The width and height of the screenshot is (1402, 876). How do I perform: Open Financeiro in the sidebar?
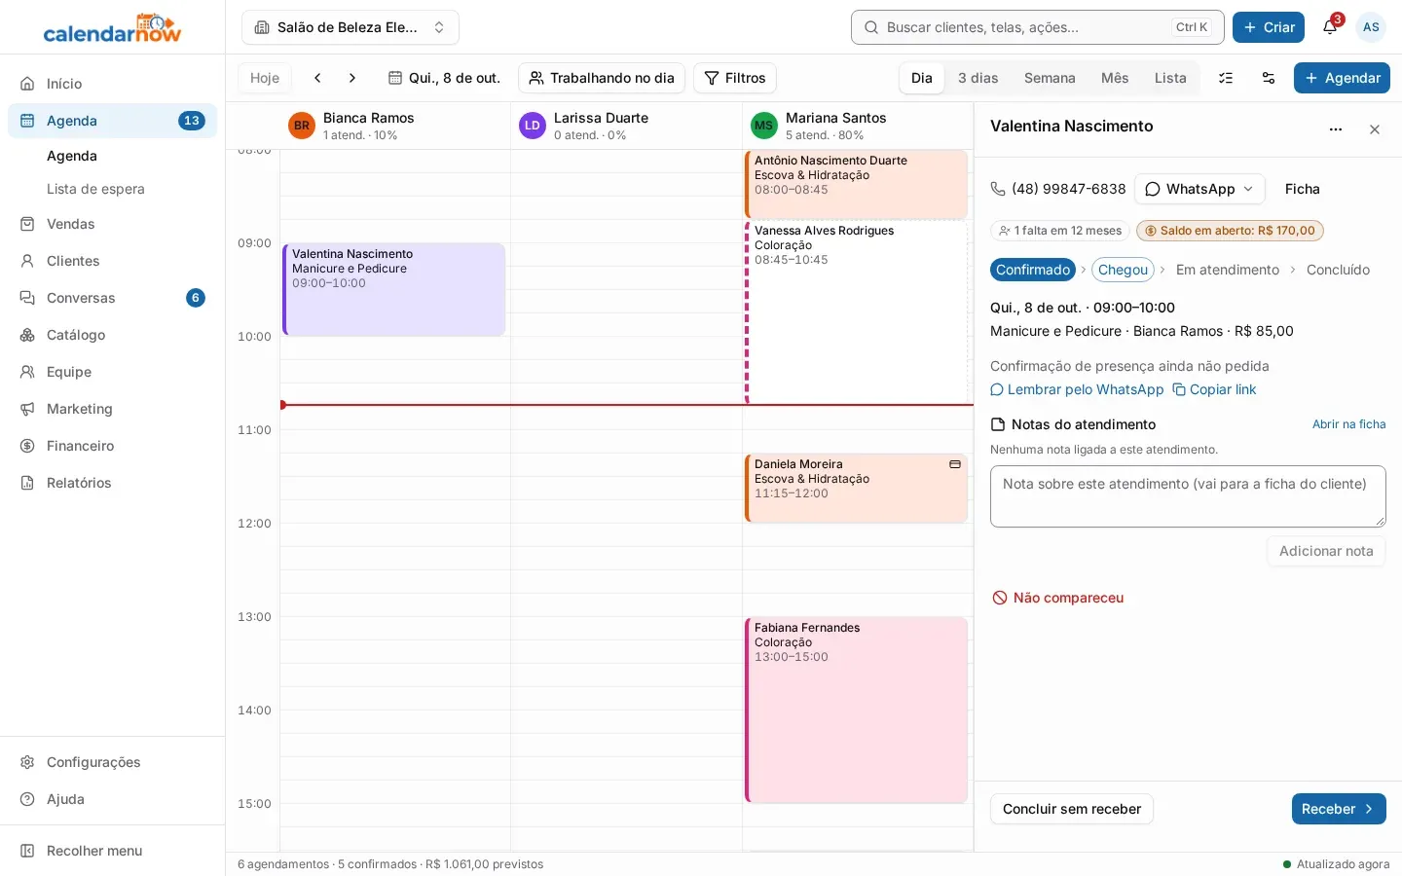113,446
